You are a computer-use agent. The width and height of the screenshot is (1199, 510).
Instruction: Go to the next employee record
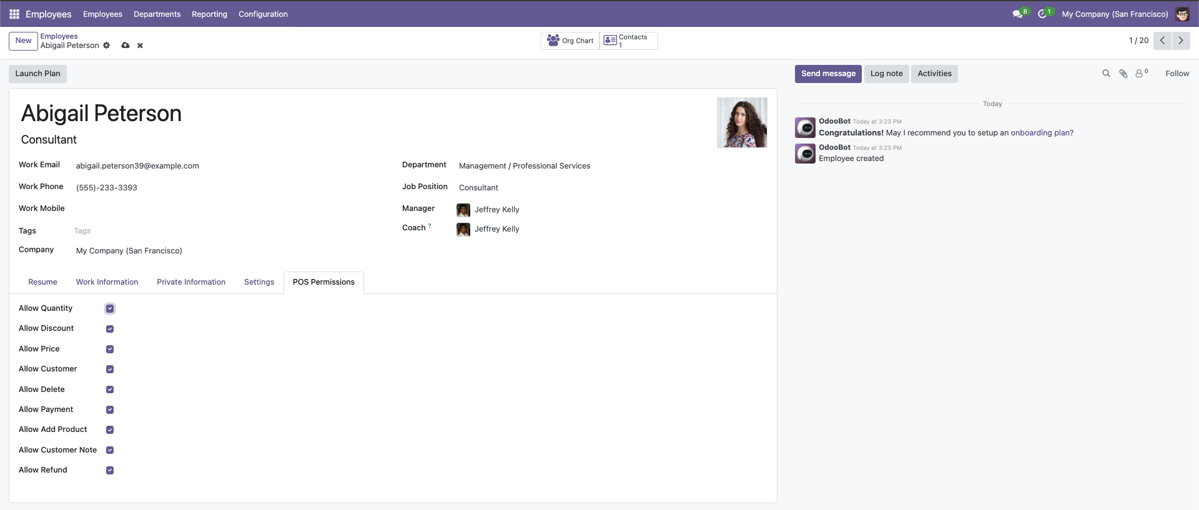coord(1180,41)
